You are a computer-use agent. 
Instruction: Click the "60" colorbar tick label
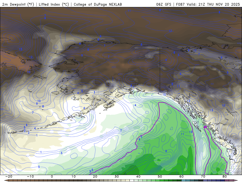(x=181, y=177)
